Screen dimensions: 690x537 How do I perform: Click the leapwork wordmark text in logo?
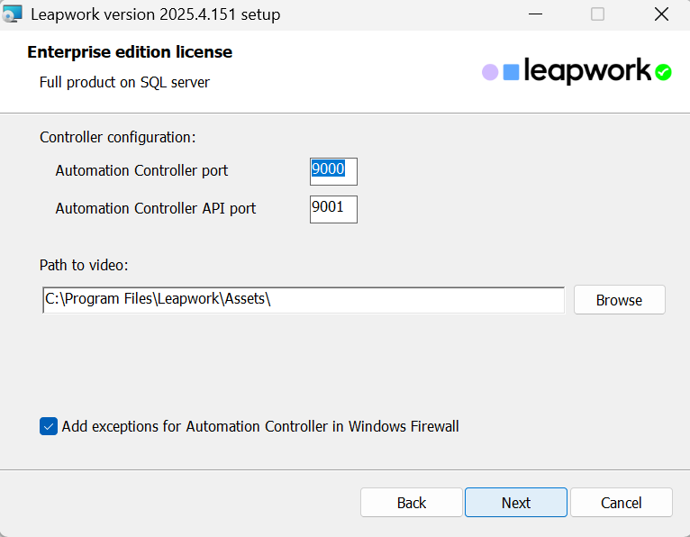[587, 70]
